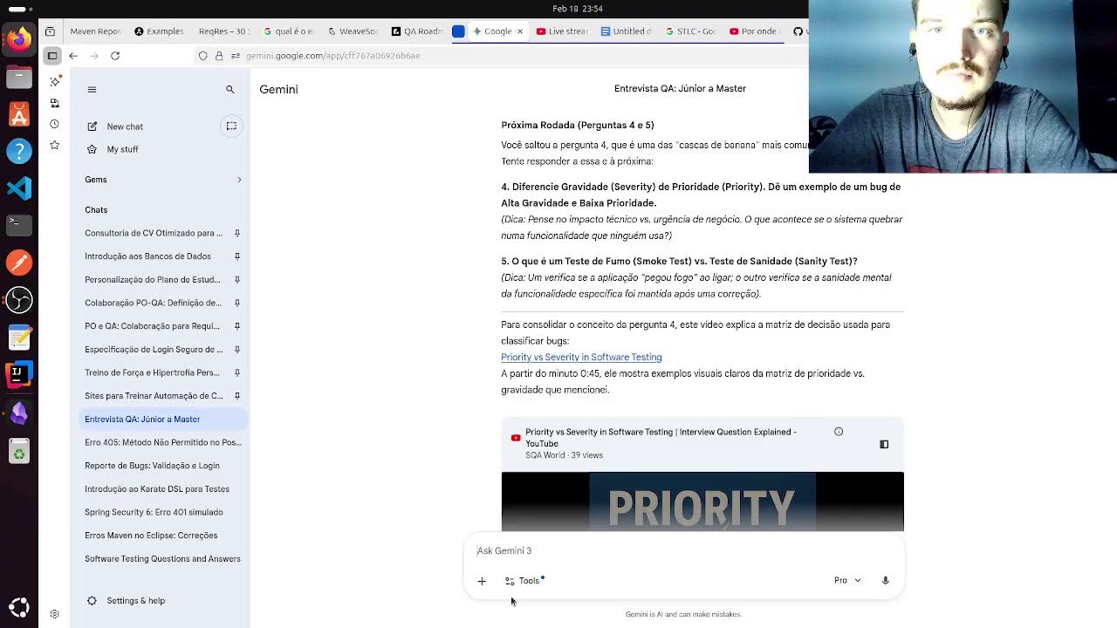Open chat Software Testing Questions and Answers
This screenshot has width=1117, height=628.
(163, 559)
